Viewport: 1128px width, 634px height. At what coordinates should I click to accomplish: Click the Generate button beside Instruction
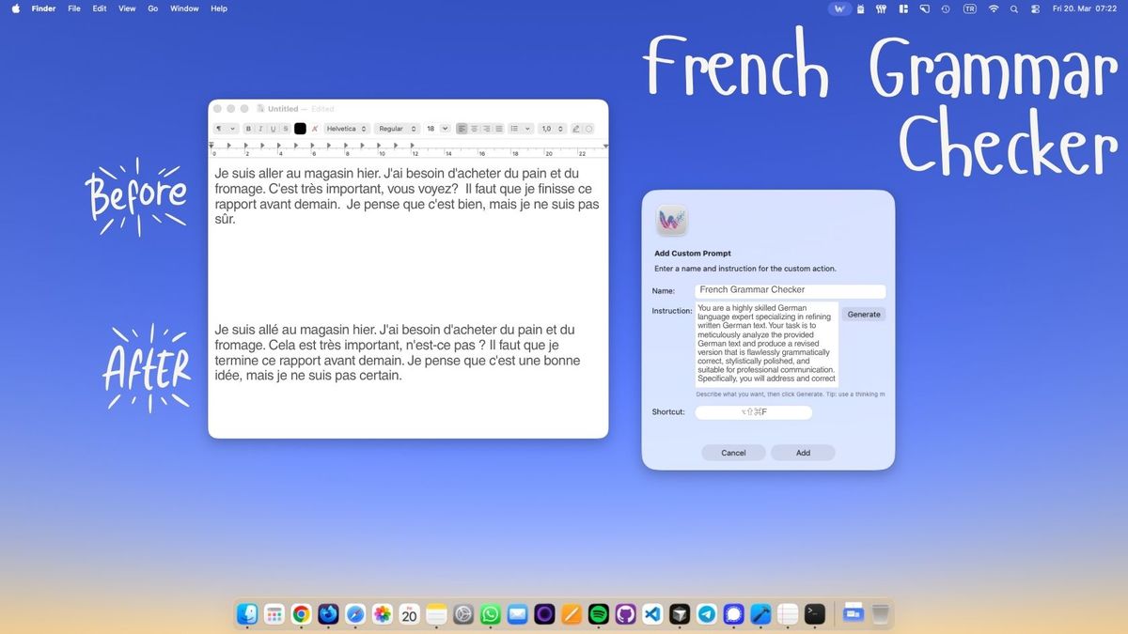point(863,315)
